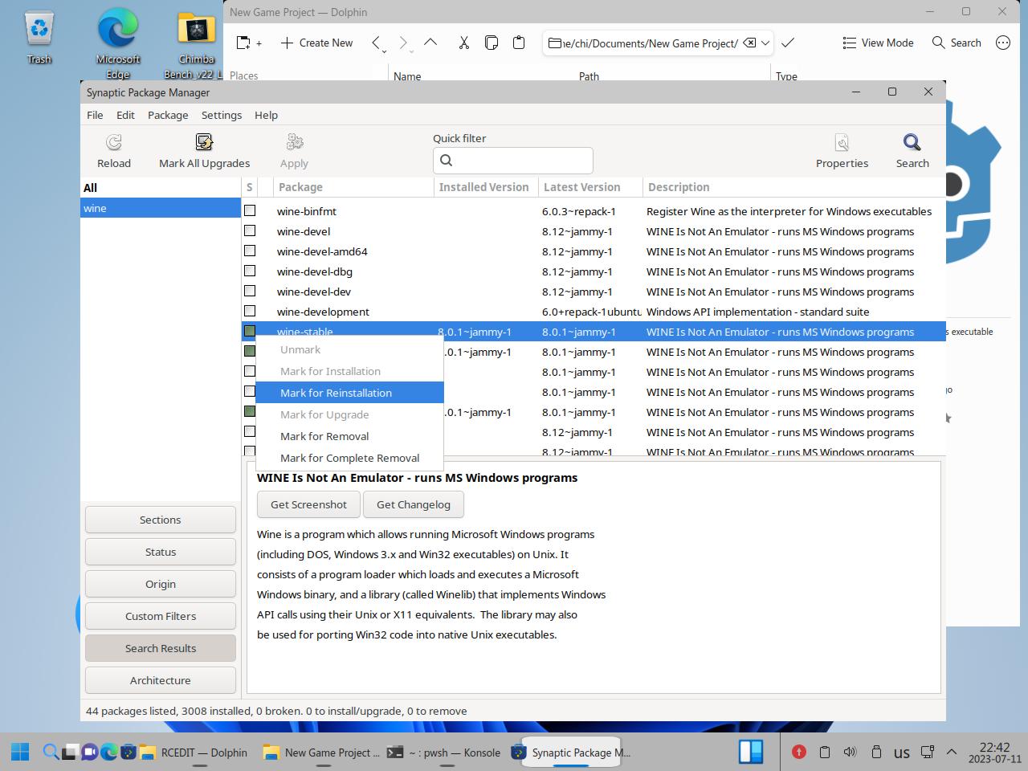This screenshot has width=1028, height=771.
Task: Open the Dolphin location history dropdown
Action: point(765,43)
